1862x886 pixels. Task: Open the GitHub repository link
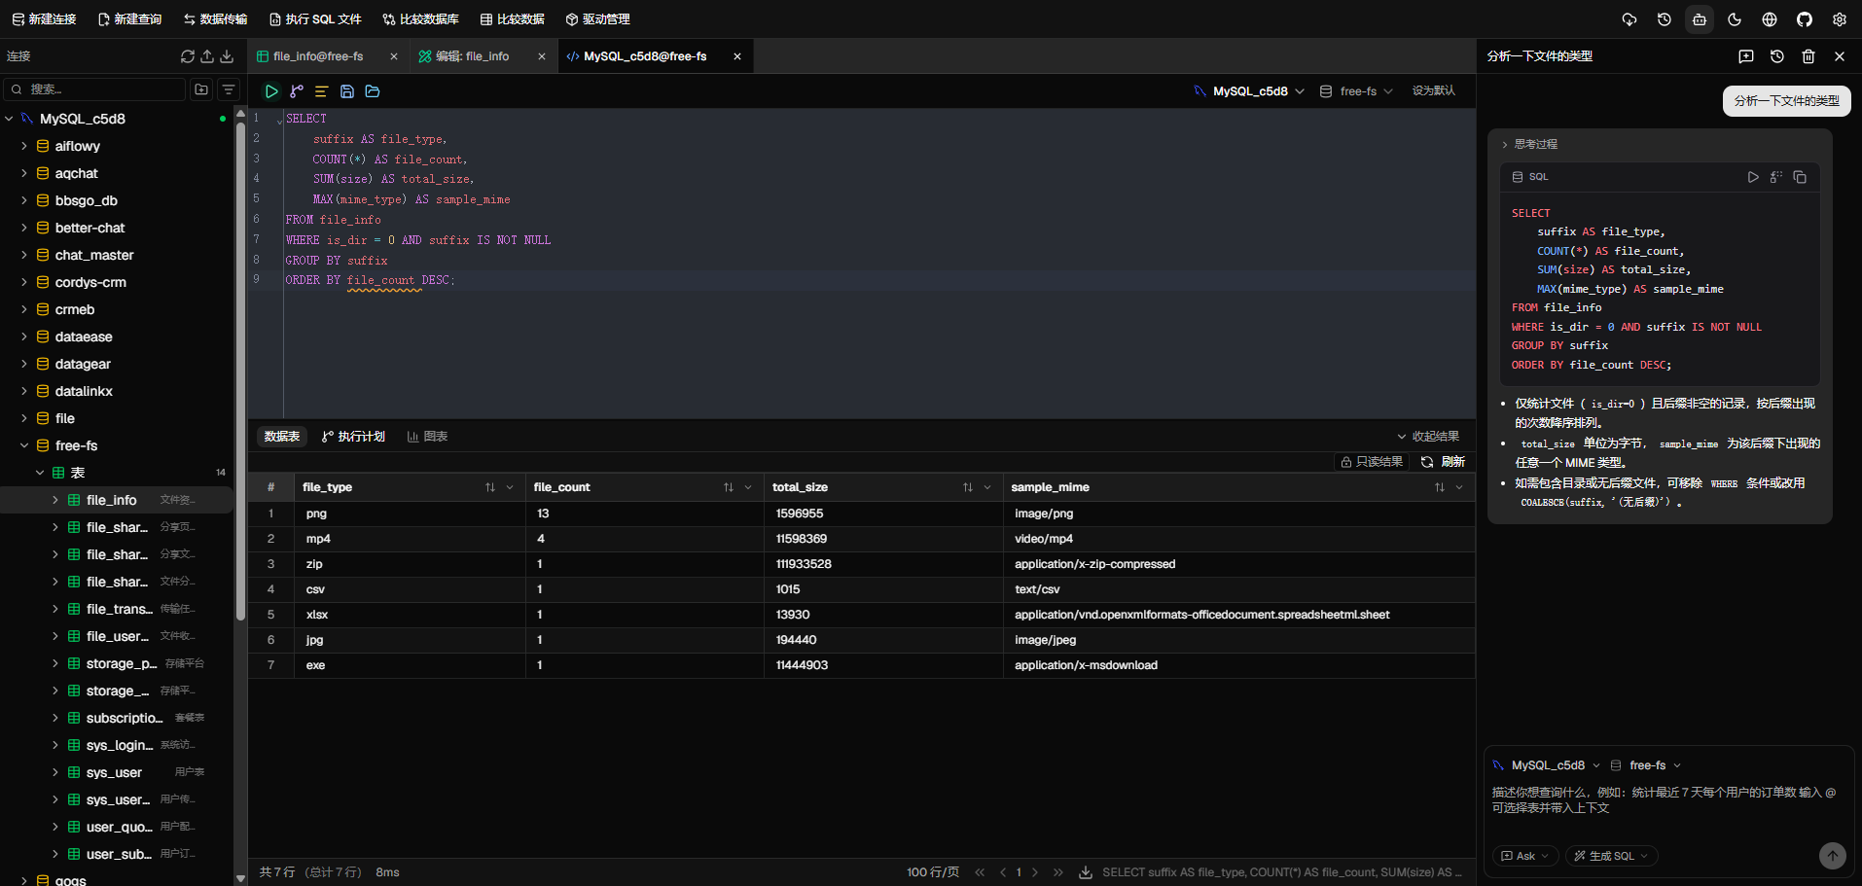pos(1805,19)
